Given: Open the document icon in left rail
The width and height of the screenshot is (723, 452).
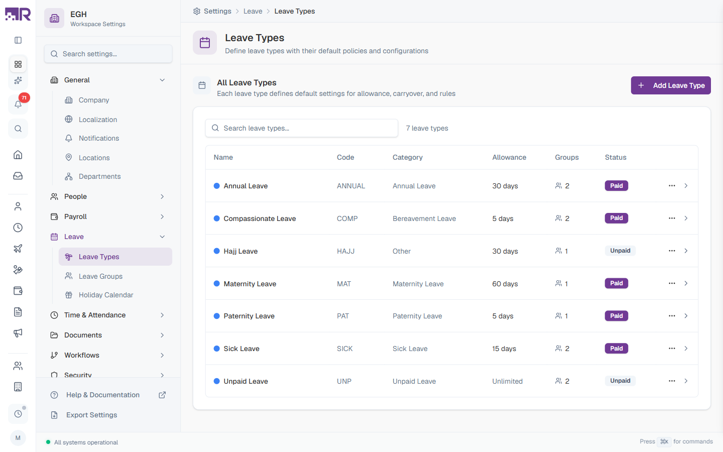Looking at the screenshot, I should point(18,312).
